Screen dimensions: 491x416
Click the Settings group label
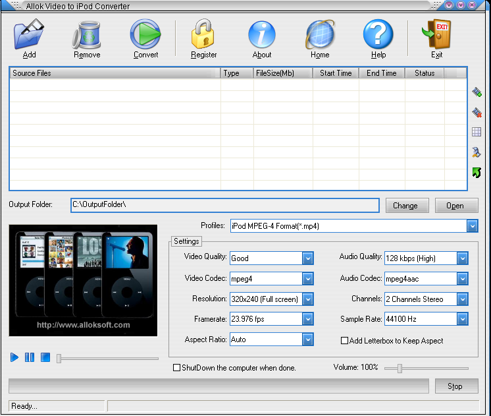pos(186,241)
